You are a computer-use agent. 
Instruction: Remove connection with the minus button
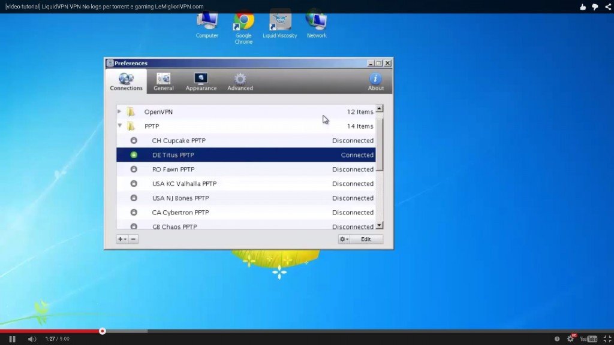133,239
